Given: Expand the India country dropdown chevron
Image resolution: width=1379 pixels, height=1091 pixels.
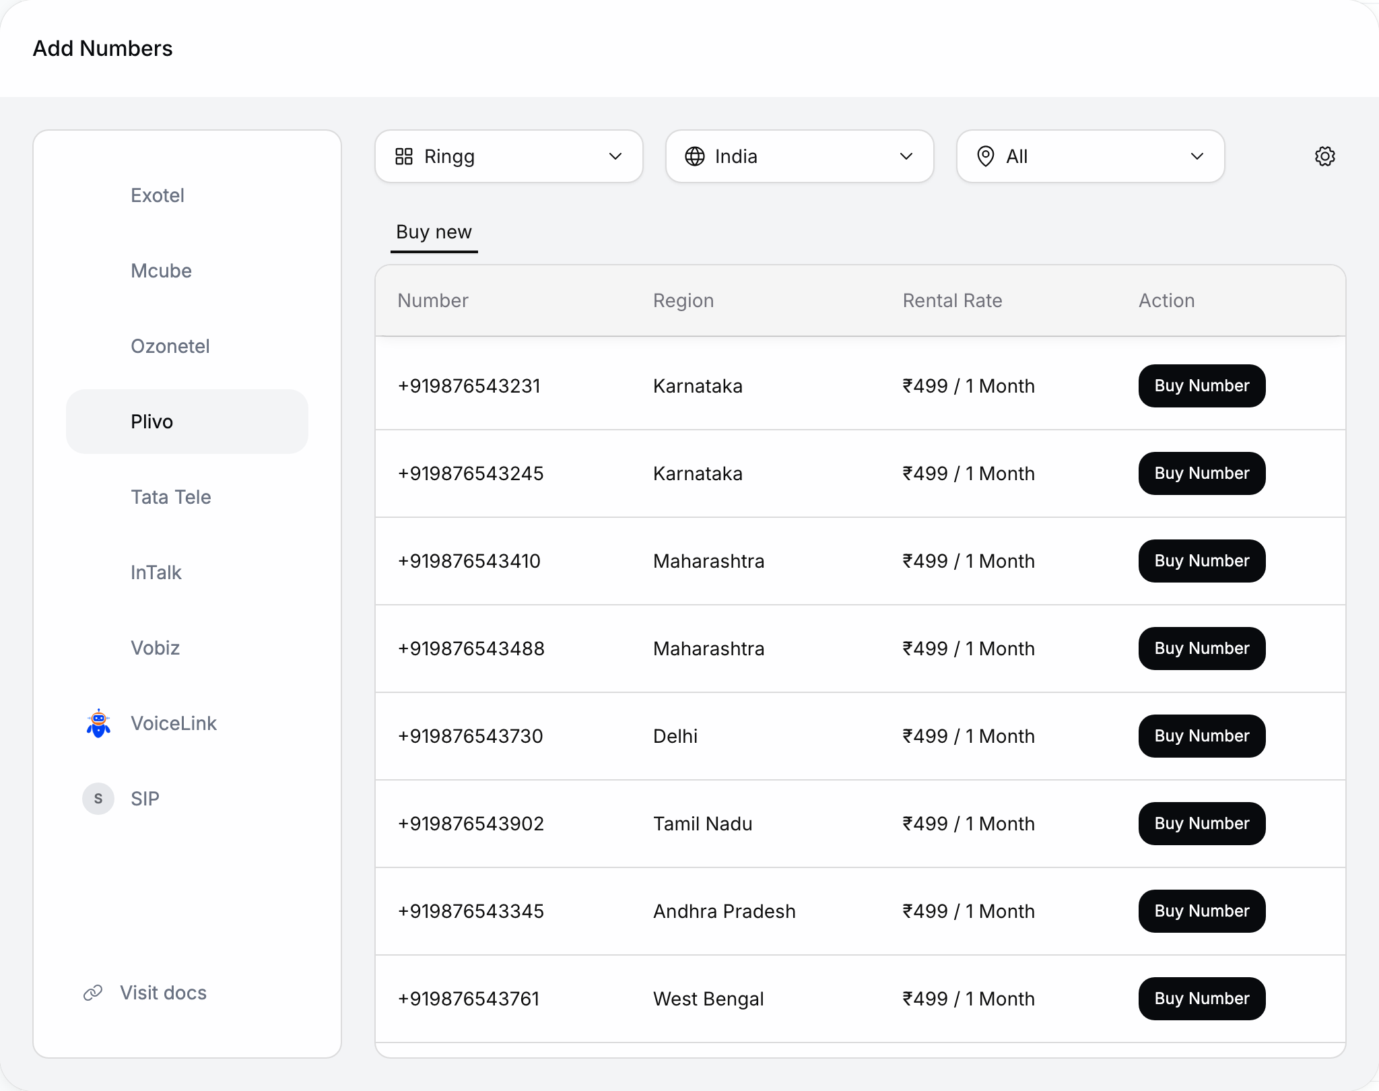Looking at the screenshot, I should click(x=906, y=156).
